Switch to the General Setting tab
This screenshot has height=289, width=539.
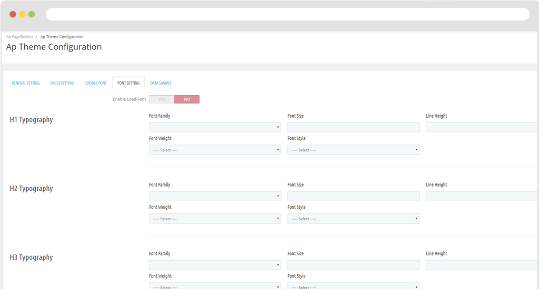click(25, 83)
